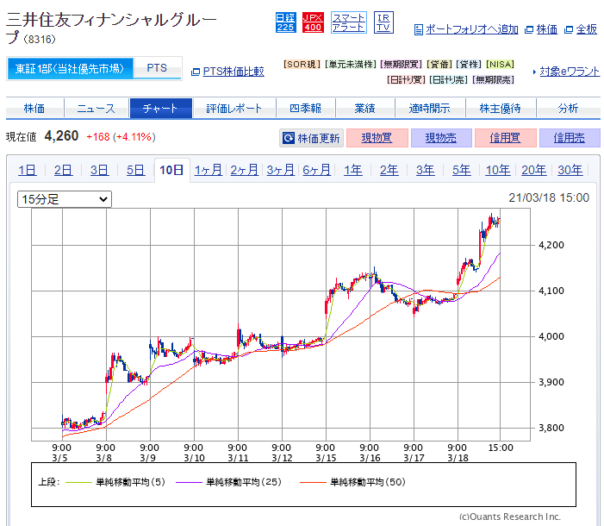Open the スマートアラート icon
Screen dimensions: 604x526
coord(349,22)
